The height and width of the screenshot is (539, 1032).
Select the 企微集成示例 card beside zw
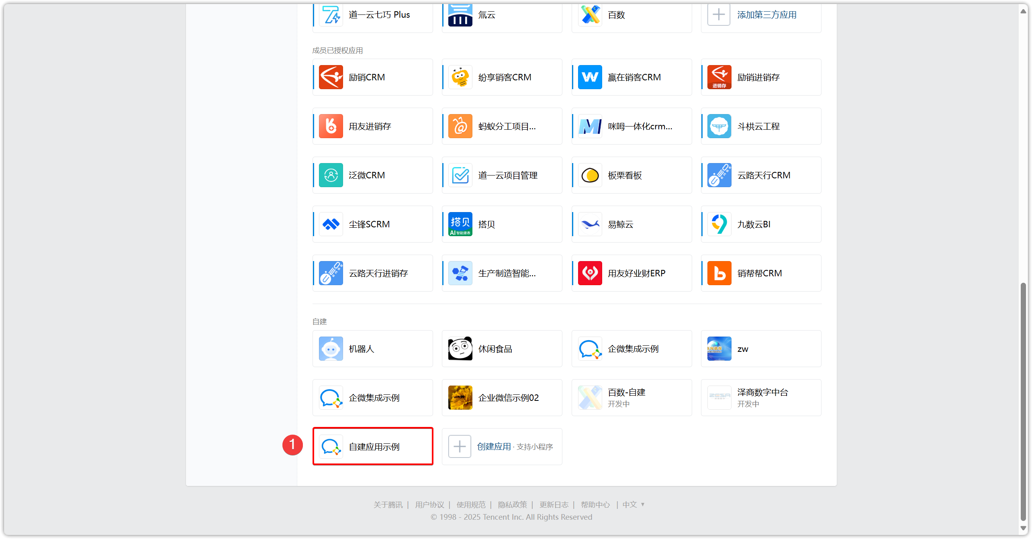pos(631,349)
